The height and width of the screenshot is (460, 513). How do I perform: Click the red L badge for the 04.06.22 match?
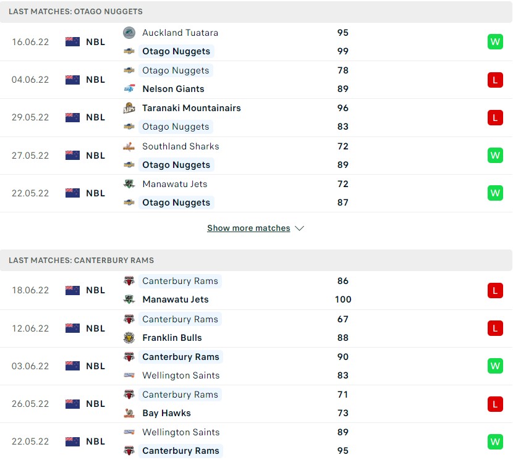point(495,80)
